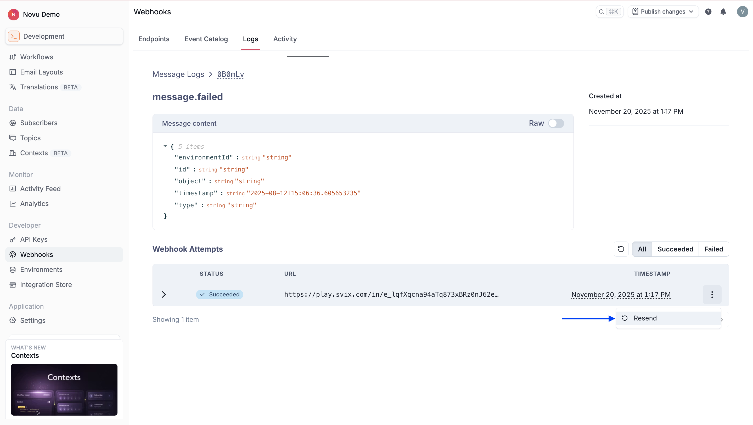Select Resend from the context menu
753x425 pixels.
(x=645, y=318)
